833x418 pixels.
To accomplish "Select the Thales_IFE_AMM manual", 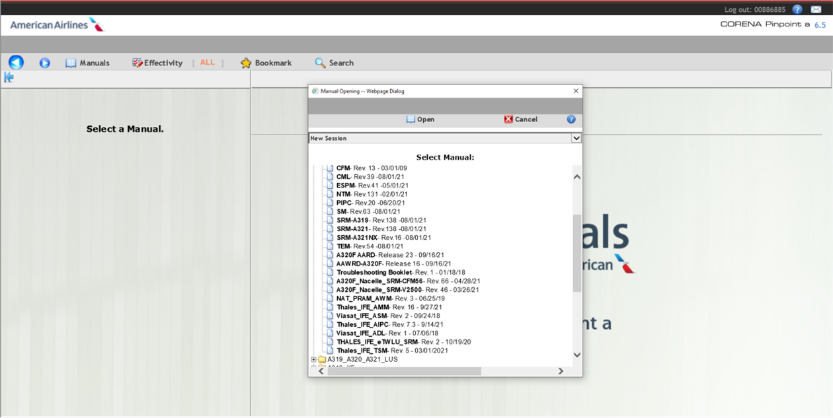I will [x=362, y=307].
